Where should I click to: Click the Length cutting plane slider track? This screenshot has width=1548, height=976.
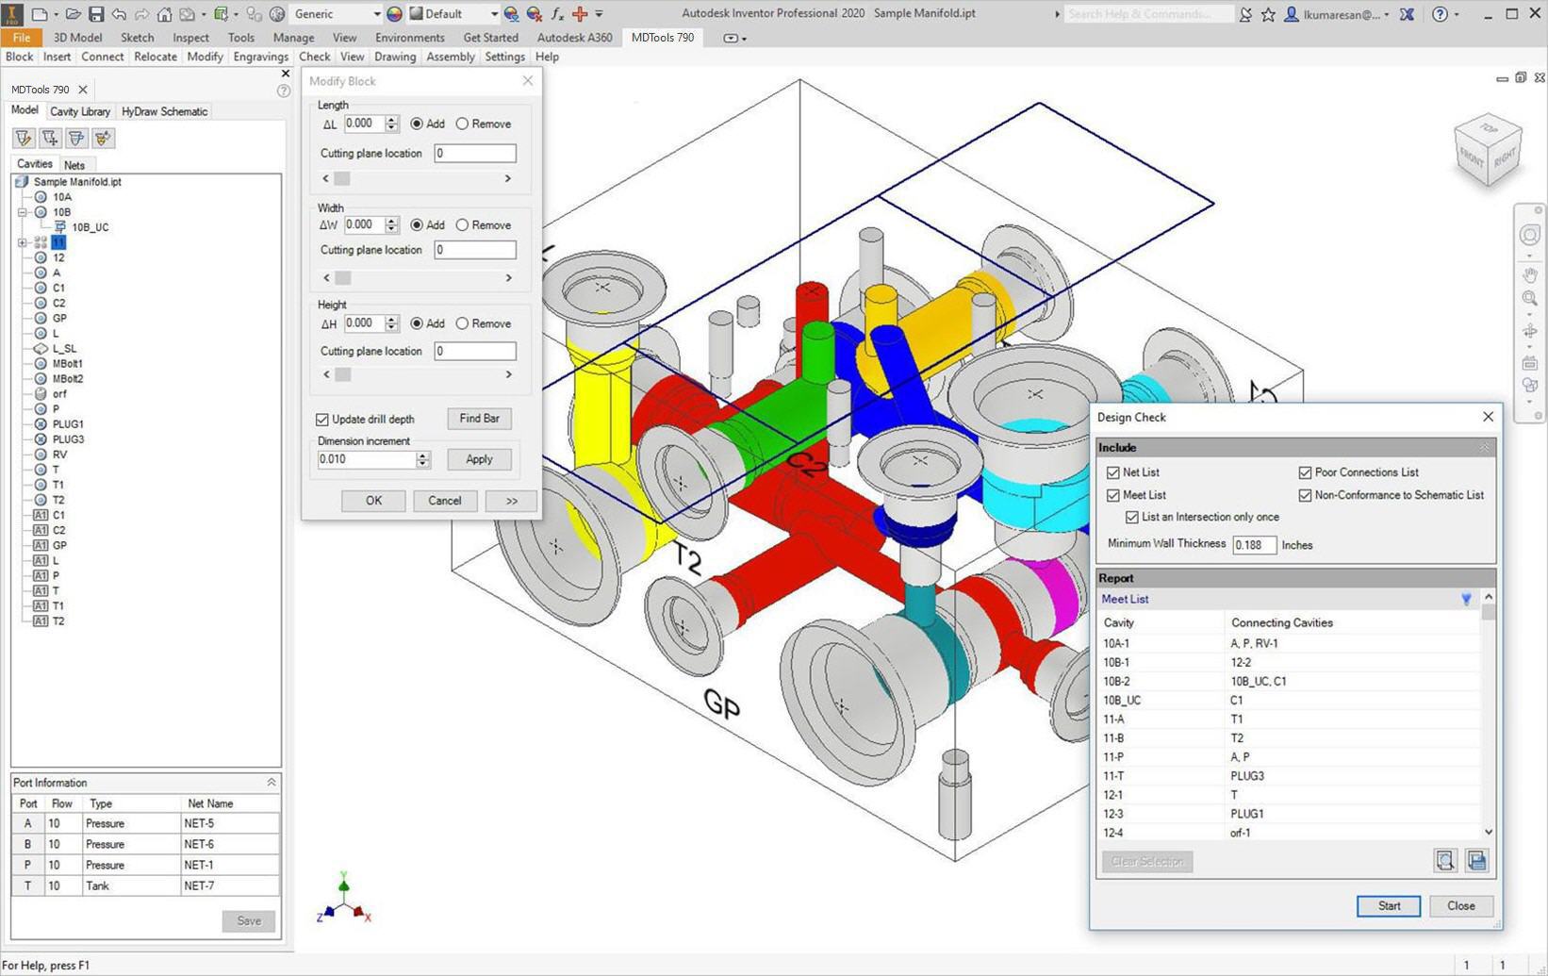[x=417, y=178]
